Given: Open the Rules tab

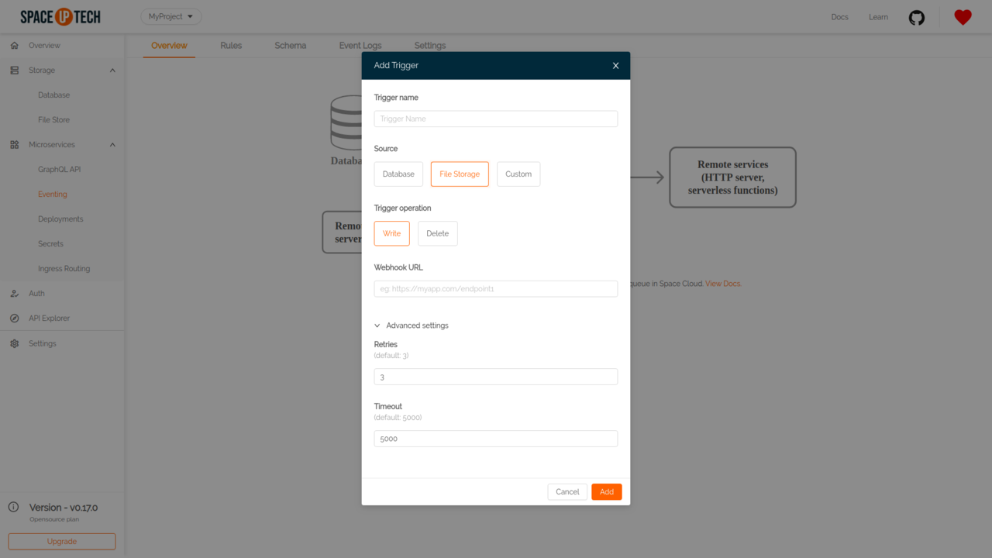Looking at the screenshot, I should point(231,46).
